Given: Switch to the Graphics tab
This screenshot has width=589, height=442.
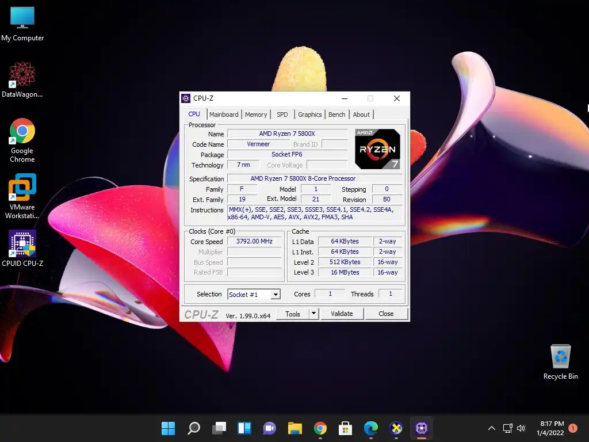Looking at the screenshot, I should pyautogui.click(x=310, y=115).
